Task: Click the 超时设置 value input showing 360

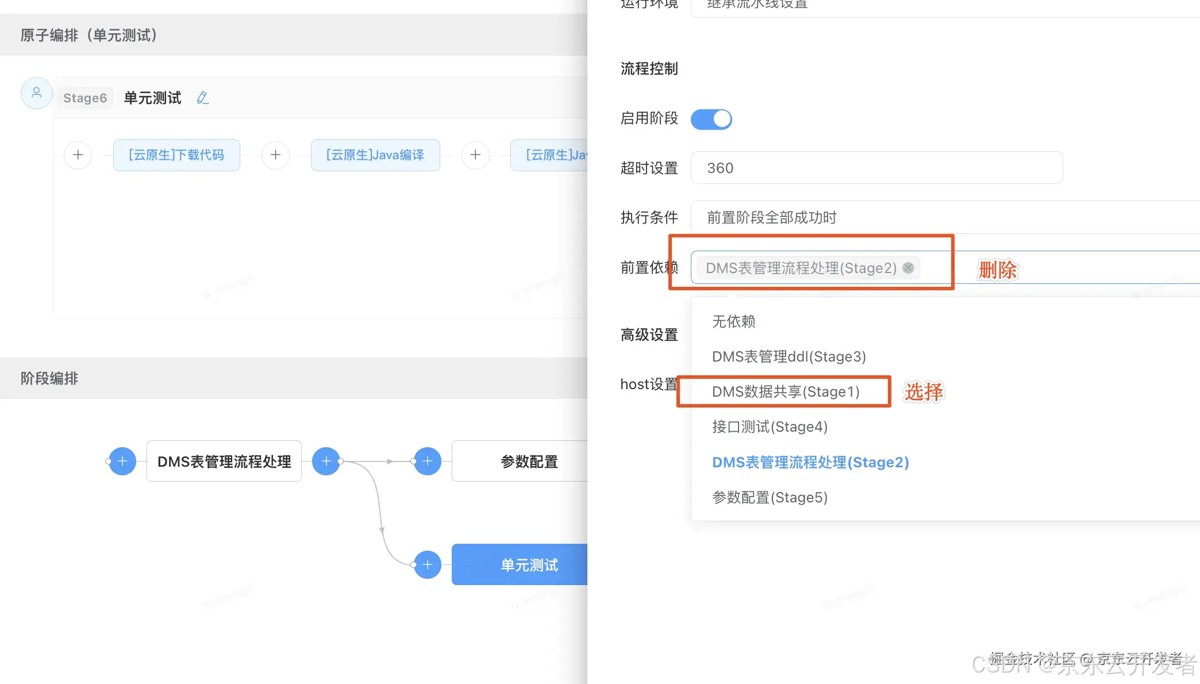Action: [x=876, y=167]
